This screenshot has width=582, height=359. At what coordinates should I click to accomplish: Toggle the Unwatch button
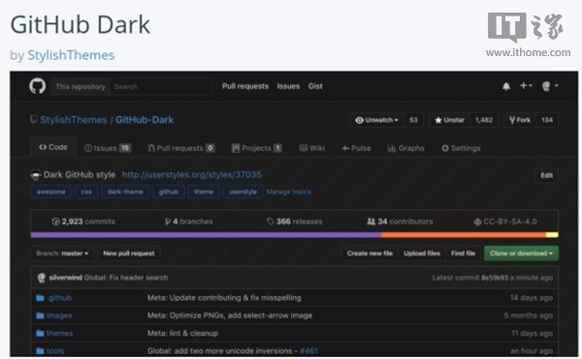(x=376, y=120)
